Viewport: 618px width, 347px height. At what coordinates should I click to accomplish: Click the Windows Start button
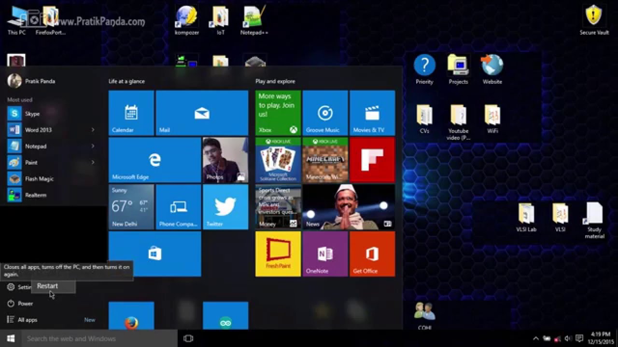[11, 339]
